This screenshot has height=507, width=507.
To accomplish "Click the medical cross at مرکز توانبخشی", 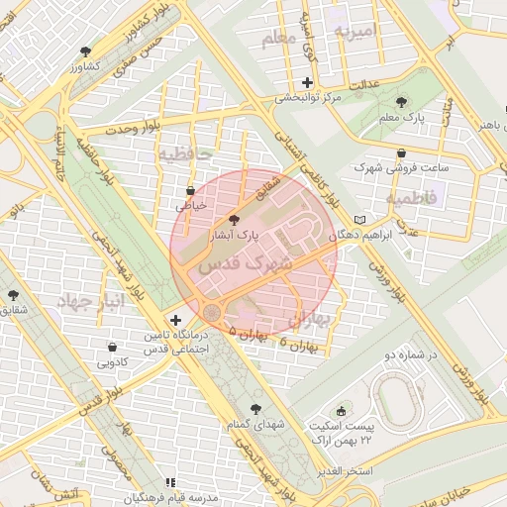I will 307,82.
